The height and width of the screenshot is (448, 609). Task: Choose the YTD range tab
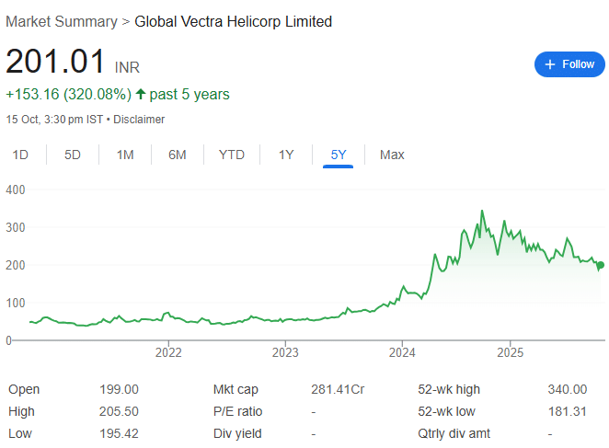click(232, 155)
